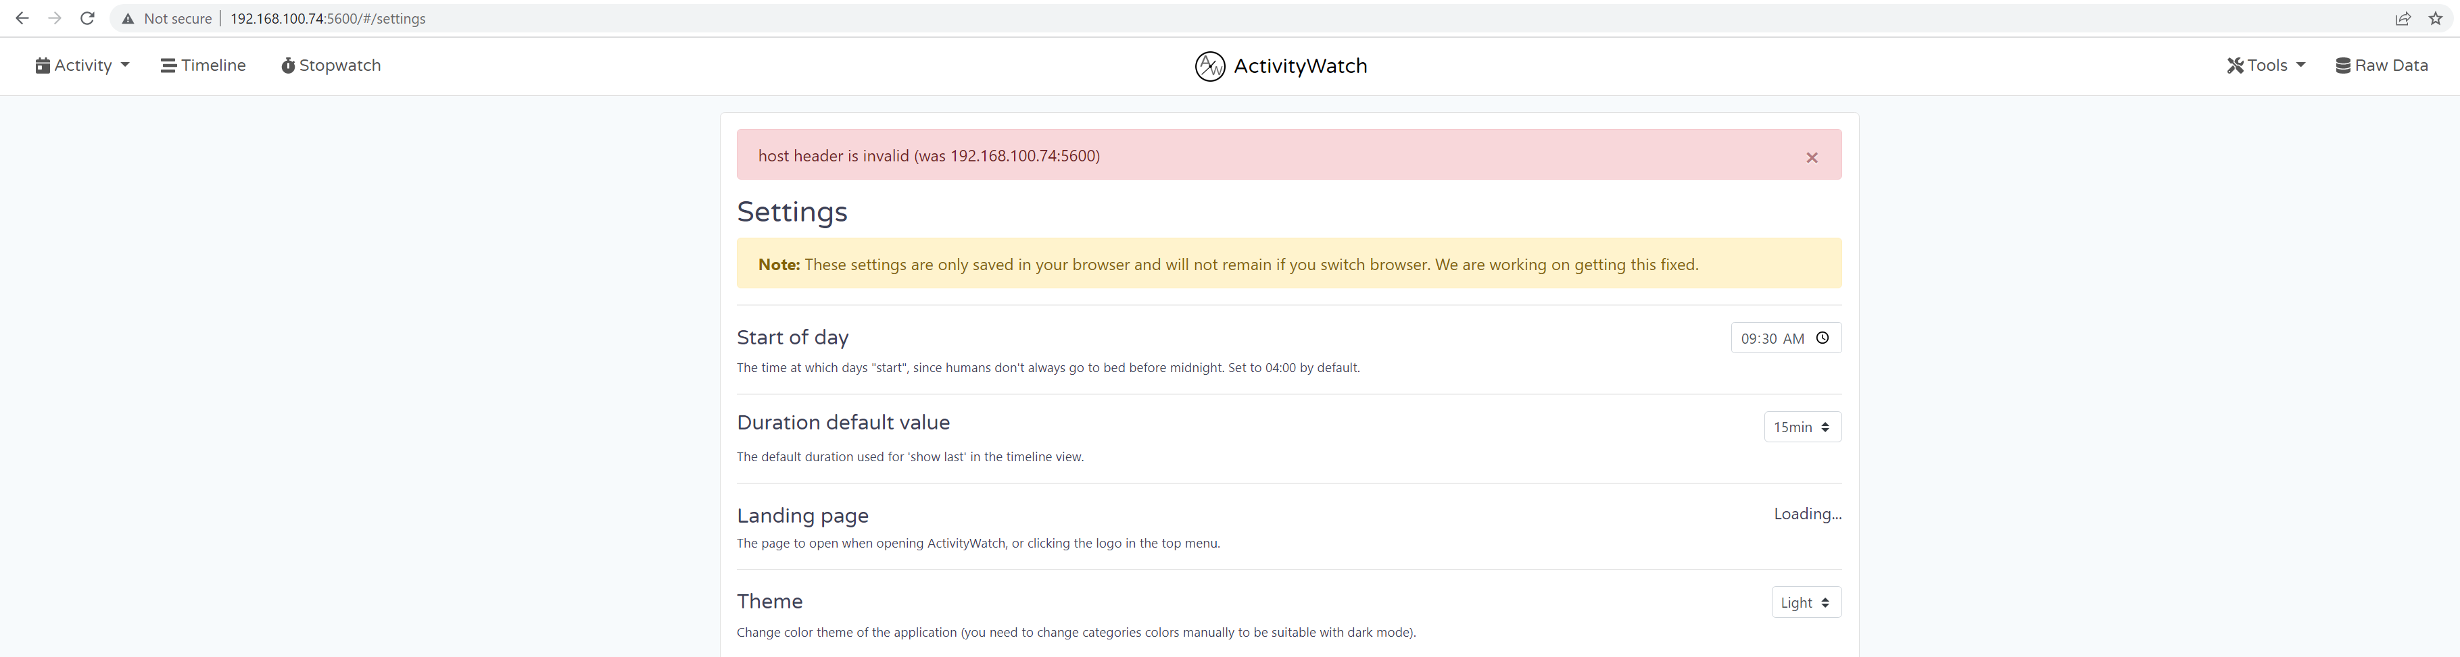Open the Stopwatch page
Screen dimensions: 2460x657
coord(331,65)
